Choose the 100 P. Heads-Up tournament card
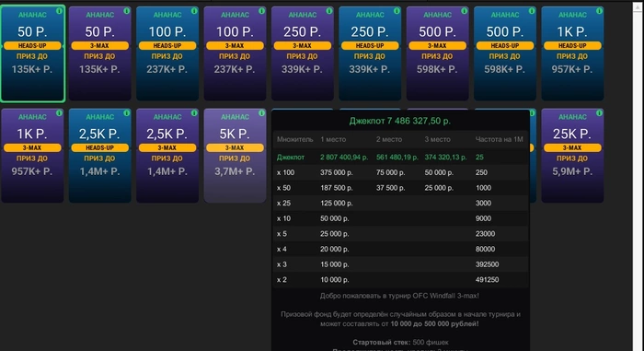The height and width of the screenshot is (351, 644). click(167, 53)
